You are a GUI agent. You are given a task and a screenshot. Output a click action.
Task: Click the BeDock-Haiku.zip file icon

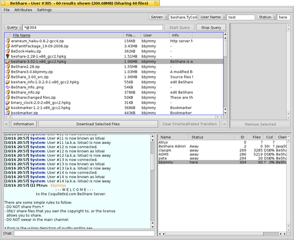7,51
